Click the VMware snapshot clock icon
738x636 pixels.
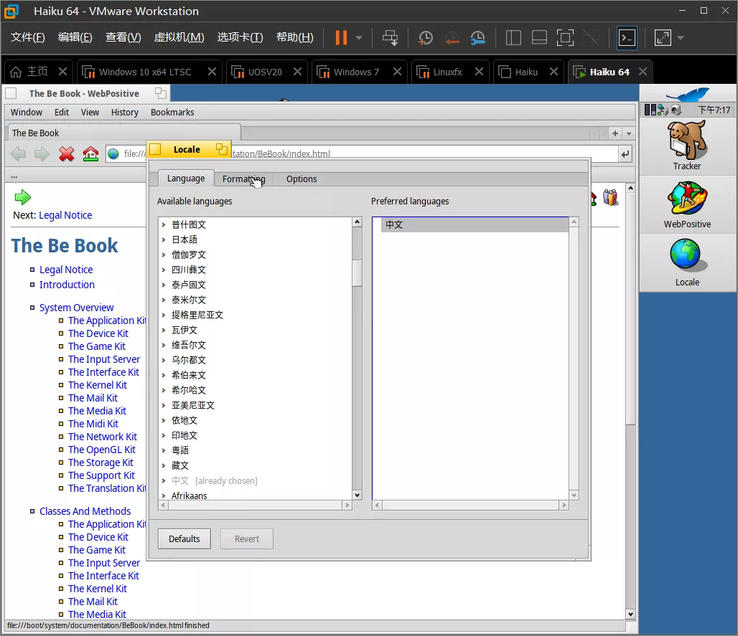(x=426, y=38)
